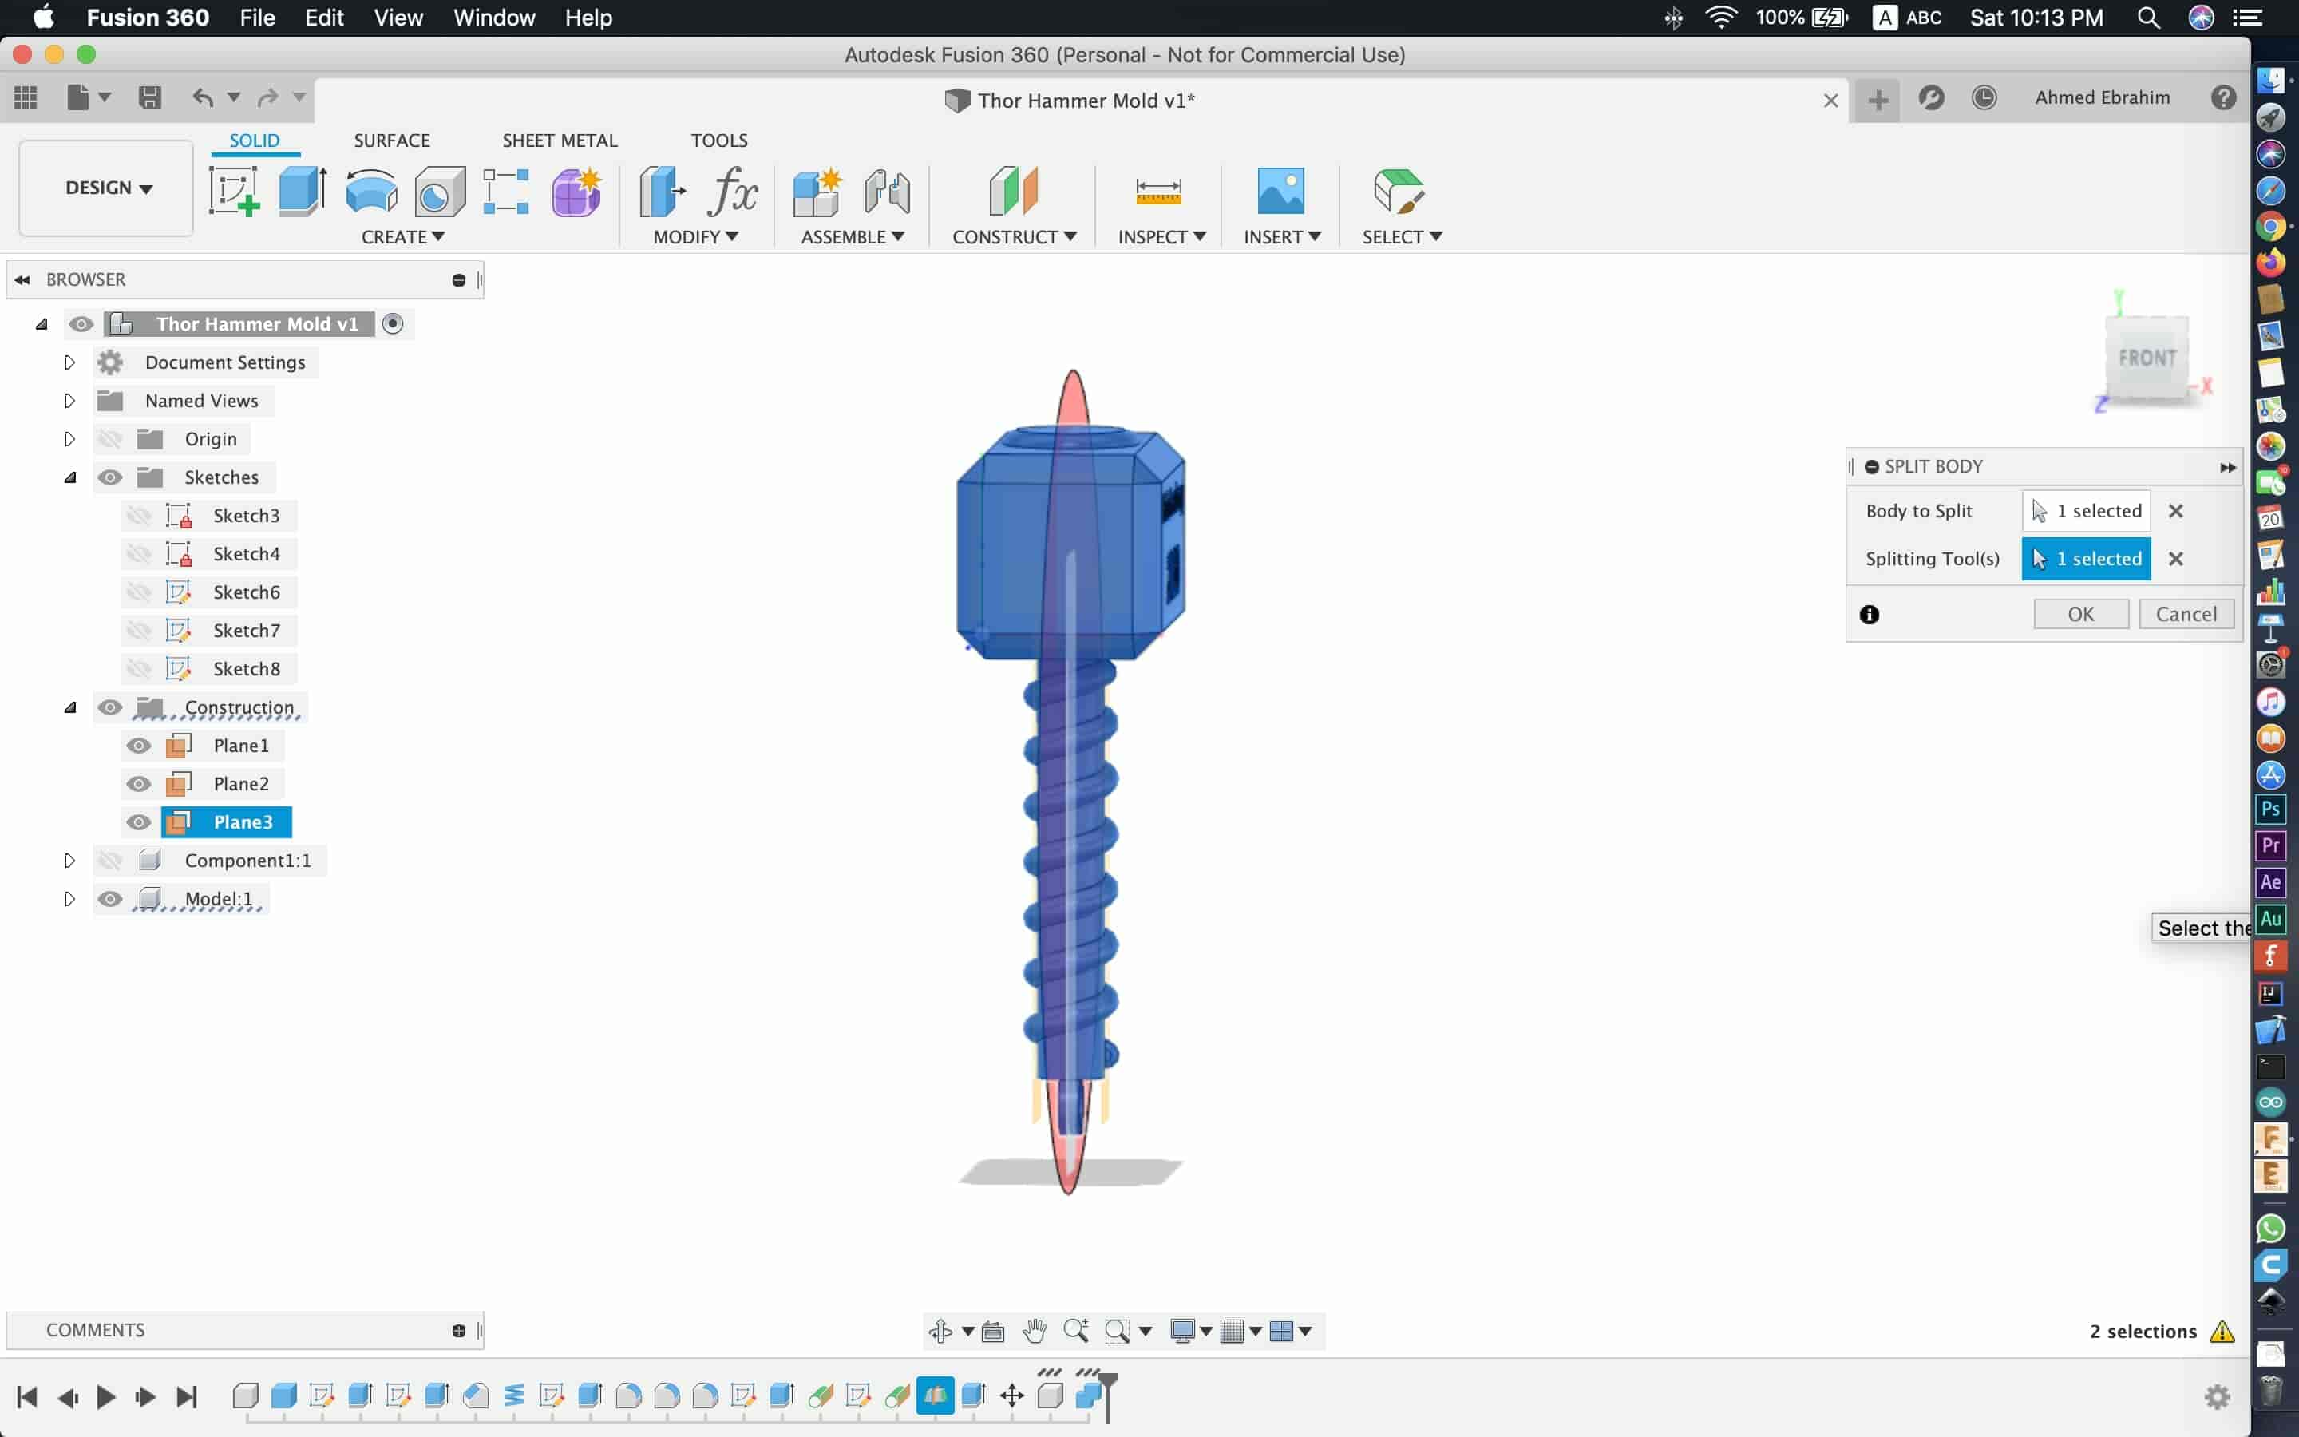Click the Orbit navigation tool
The image size is (2299, 1437).
tap(940, 1331)
